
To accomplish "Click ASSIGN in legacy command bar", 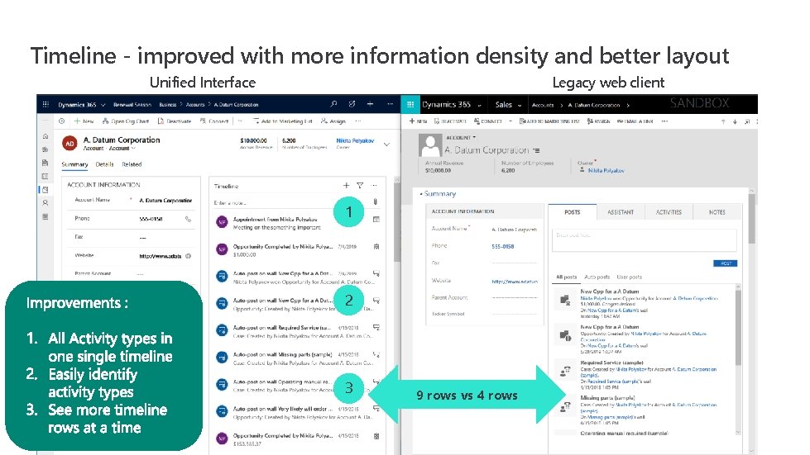I will coord(599,121).
